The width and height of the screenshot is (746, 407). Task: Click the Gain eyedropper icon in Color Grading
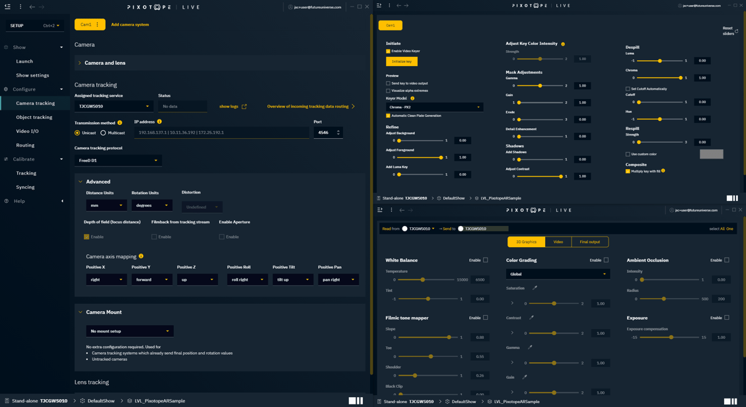524,377
